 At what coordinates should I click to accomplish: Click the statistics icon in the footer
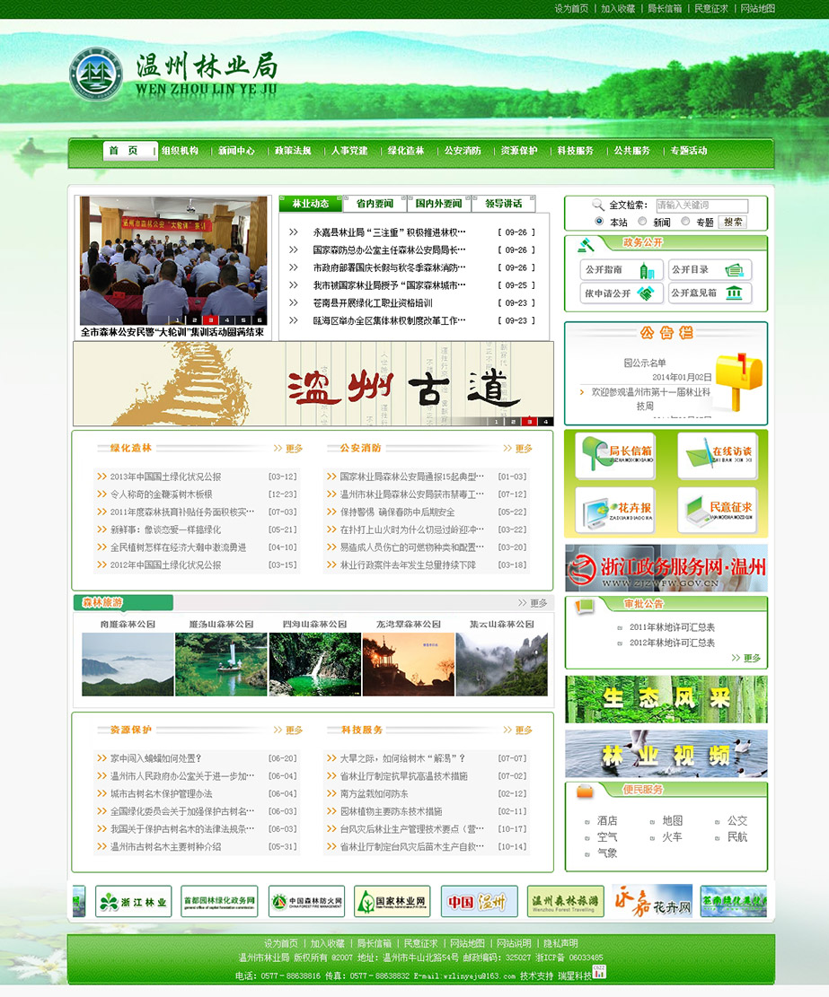[x=599, y=972]
